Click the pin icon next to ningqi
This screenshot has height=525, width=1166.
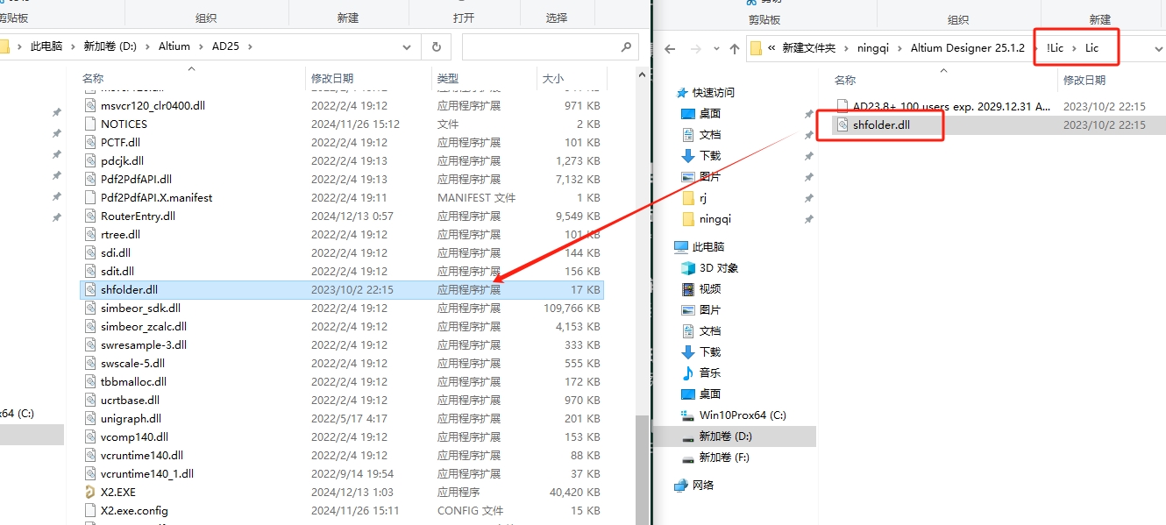(808, 218)
